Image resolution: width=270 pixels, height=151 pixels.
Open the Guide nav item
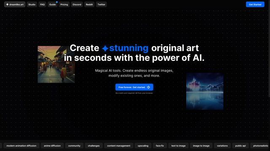pos(52,5)
